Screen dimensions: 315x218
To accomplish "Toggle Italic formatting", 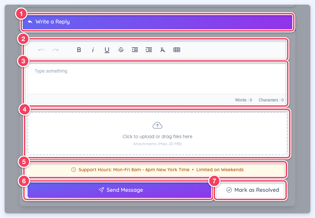I will pyautogui.click(x=93, y=50).
